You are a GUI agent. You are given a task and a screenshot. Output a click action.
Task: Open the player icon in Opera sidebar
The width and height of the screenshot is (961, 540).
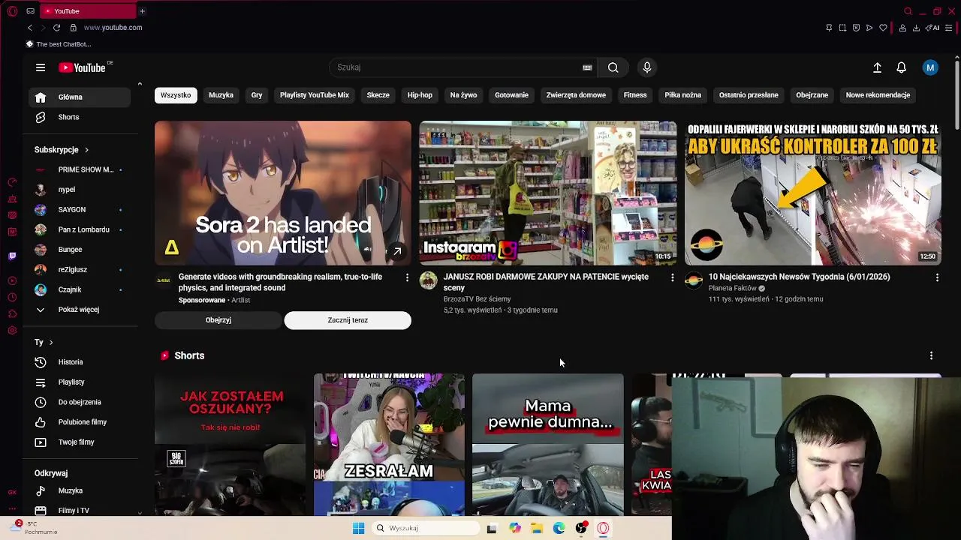coord(12,281)
